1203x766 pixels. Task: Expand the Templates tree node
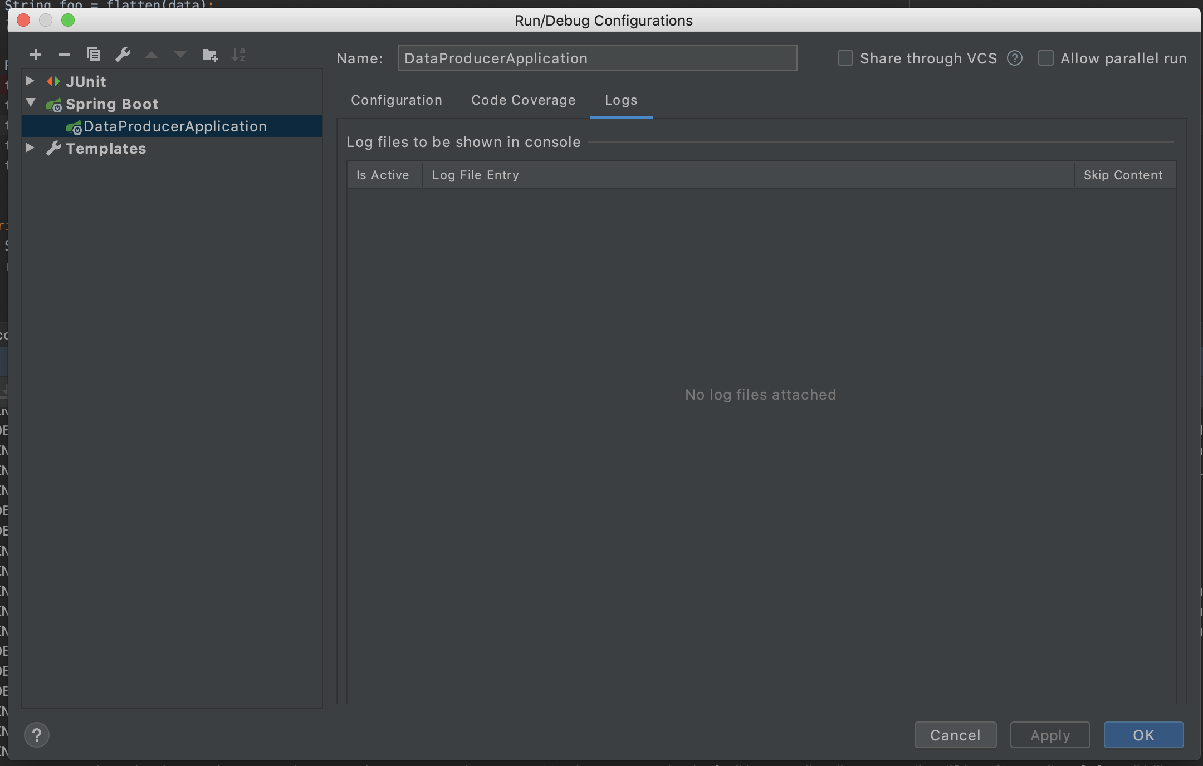[30, 148]
